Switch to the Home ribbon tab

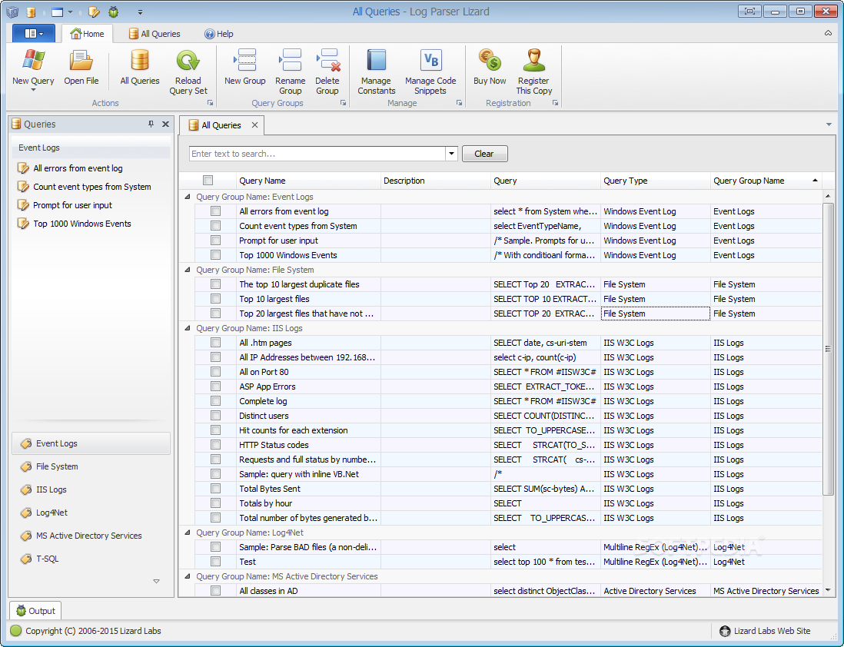[87, 33]
